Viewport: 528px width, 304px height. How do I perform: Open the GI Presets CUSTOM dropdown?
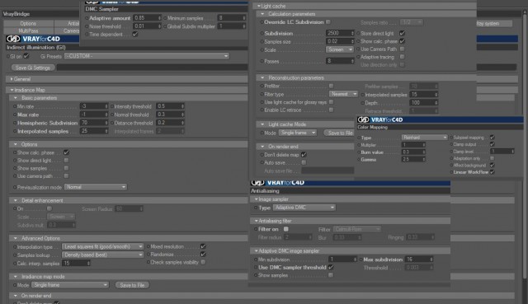point(147,56)
